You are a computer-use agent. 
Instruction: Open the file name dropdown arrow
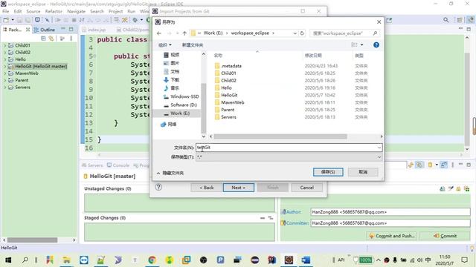tap(379, 148)
